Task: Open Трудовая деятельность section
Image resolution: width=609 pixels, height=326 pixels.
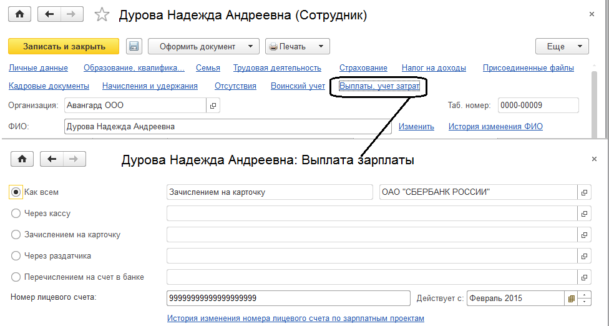Action: (x=277, y=68)
